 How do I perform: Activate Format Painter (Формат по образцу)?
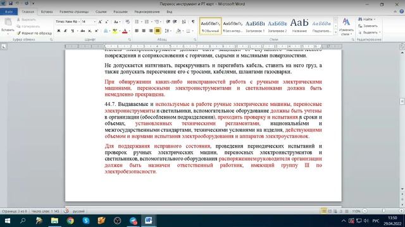coord(34,33)
